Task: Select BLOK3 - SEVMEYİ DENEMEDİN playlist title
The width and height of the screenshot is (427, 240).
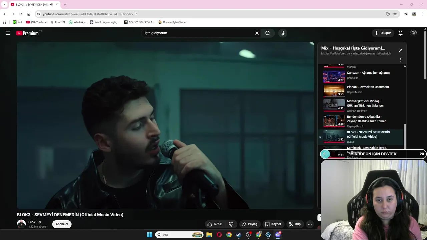Action: point(368,134)
